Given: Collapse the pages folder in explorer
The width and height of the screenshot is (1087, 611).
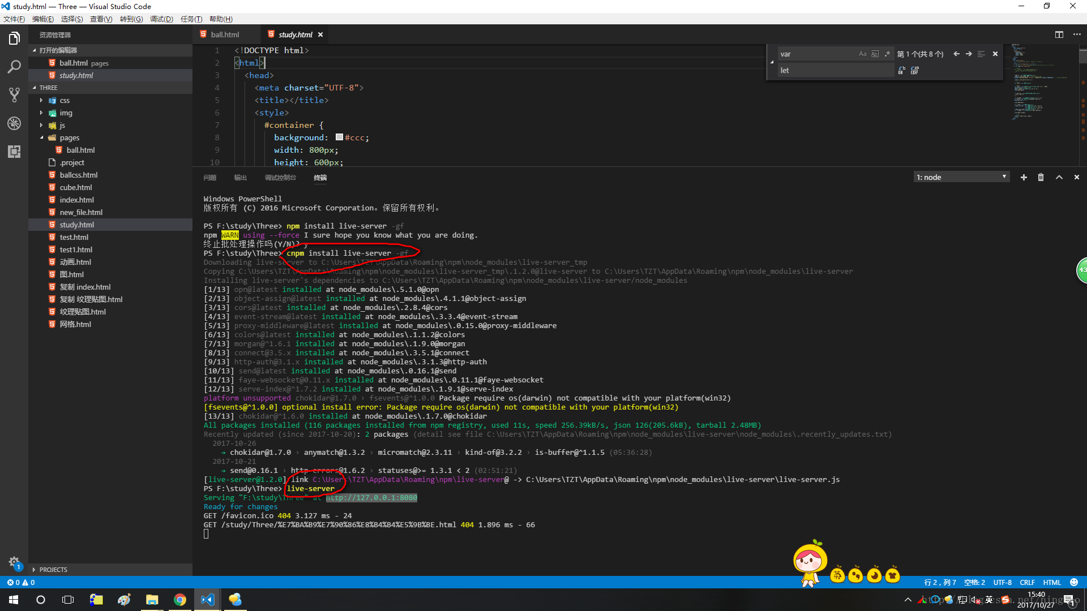Looking at the screenshot, I should (41, 137).
